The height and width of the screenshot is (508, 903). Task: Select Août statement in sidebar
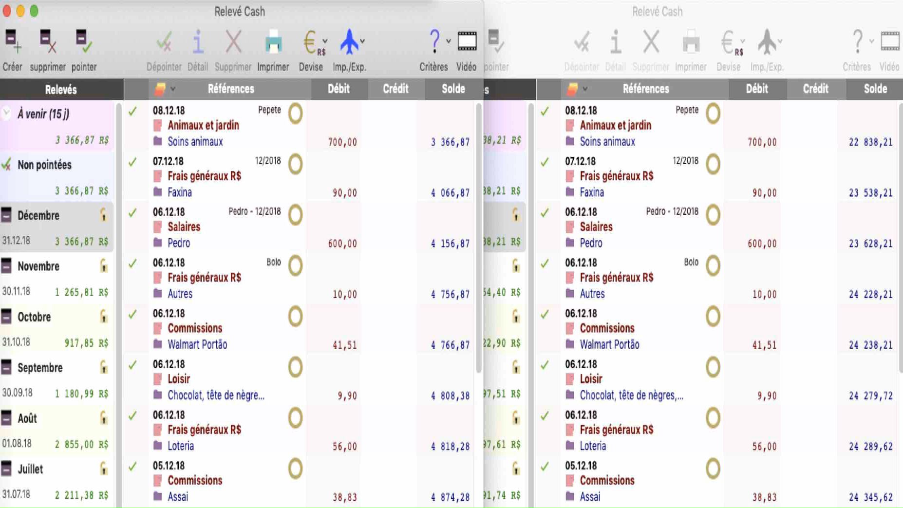click(x=57, y=430)
